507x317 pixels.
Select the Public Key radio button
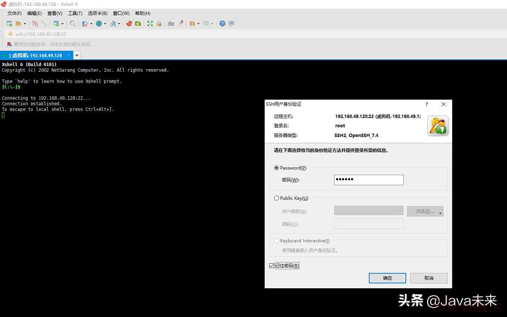coord(277,198)
